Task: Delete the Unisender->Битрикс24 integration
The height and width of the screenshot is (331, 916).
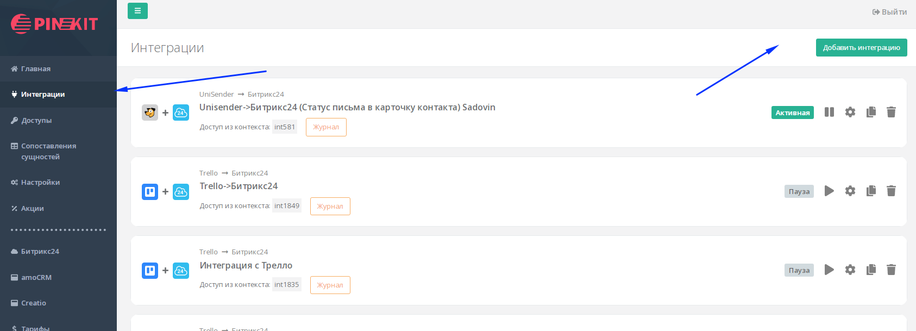Action: (x=891, y=113)
